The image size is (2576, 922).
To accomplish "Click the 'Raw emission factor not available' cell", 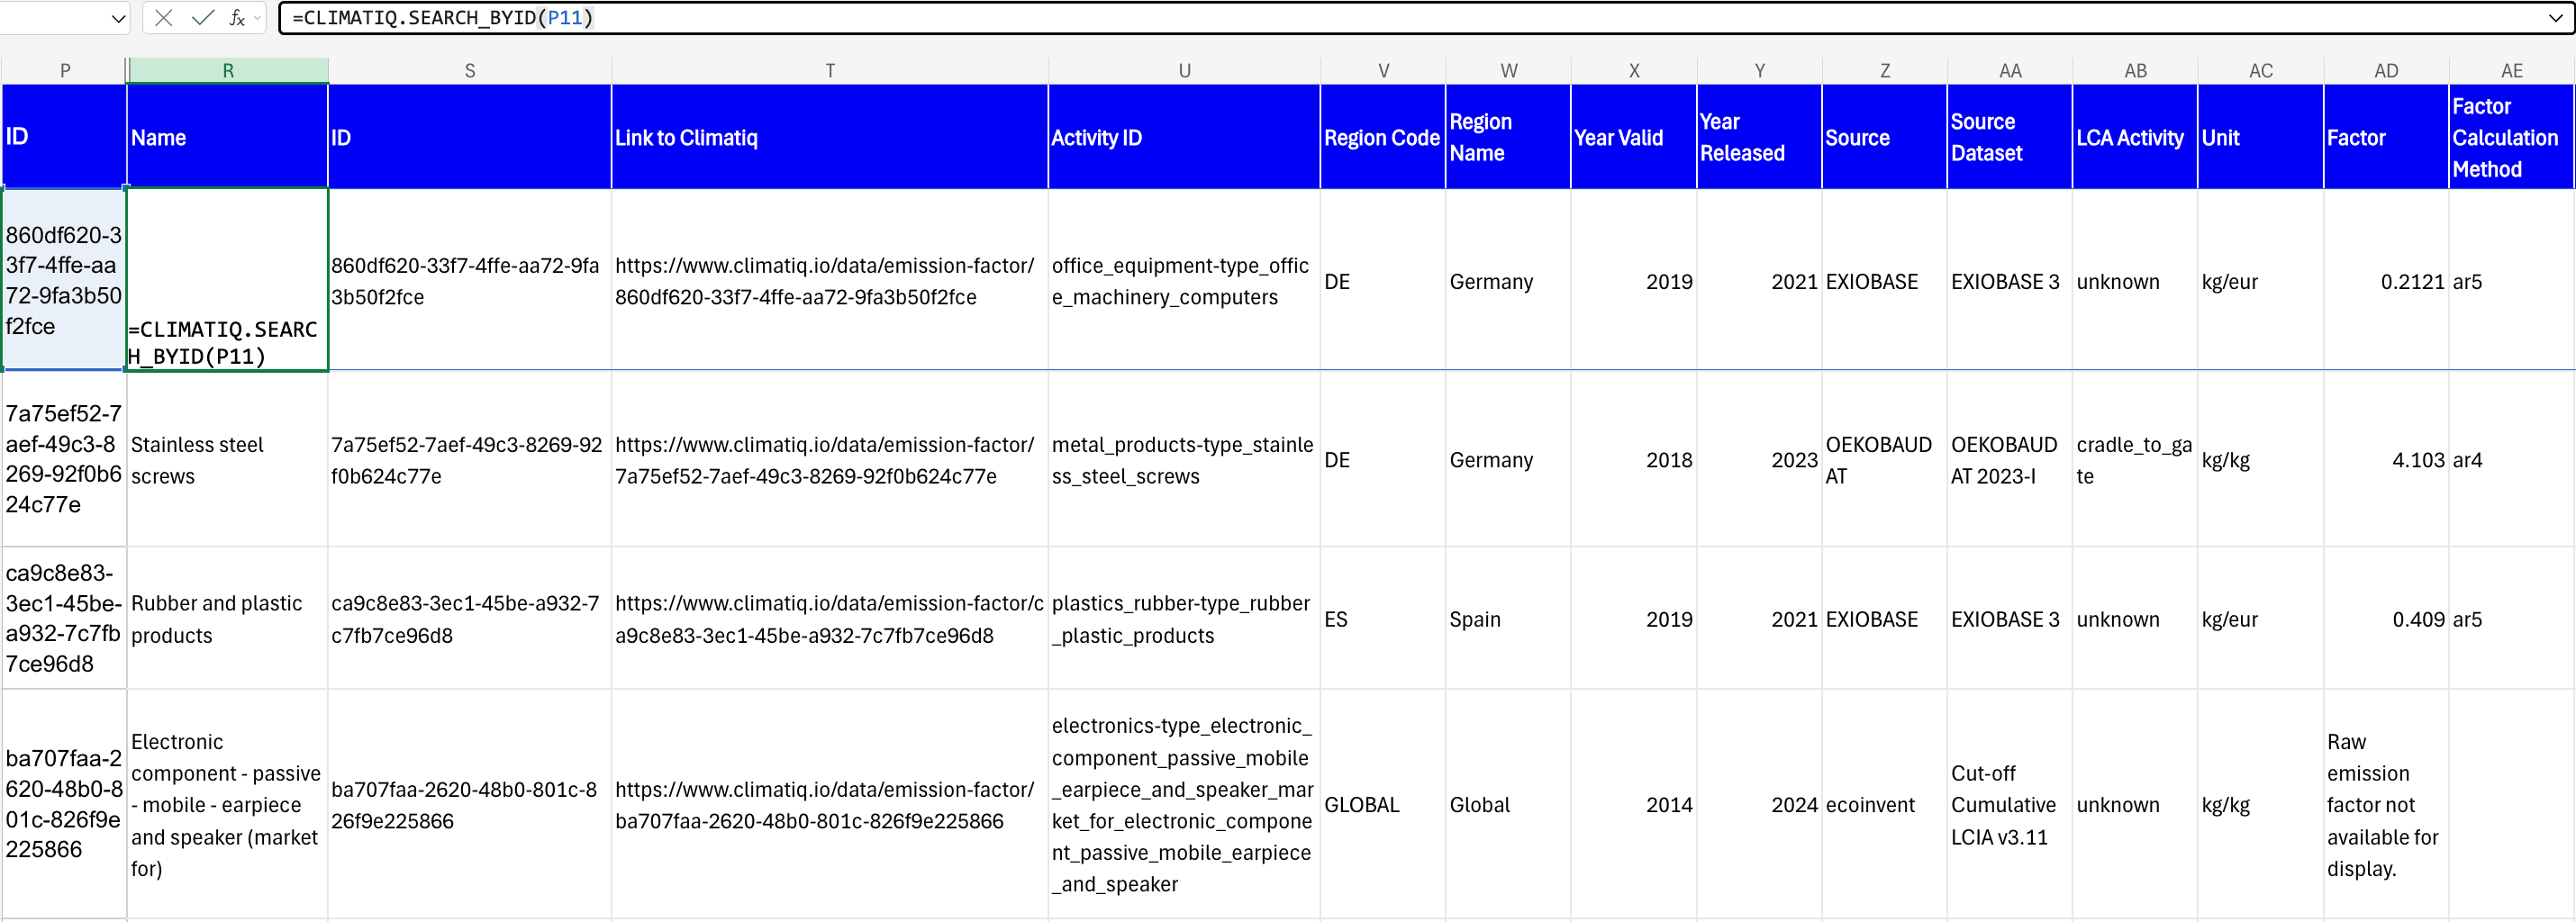I will (x=2385, y=804).
